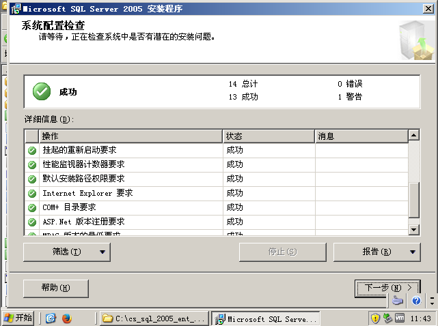Click the network/hardware tray icon
Screen dimensions: 438x326
coord(387,318)
